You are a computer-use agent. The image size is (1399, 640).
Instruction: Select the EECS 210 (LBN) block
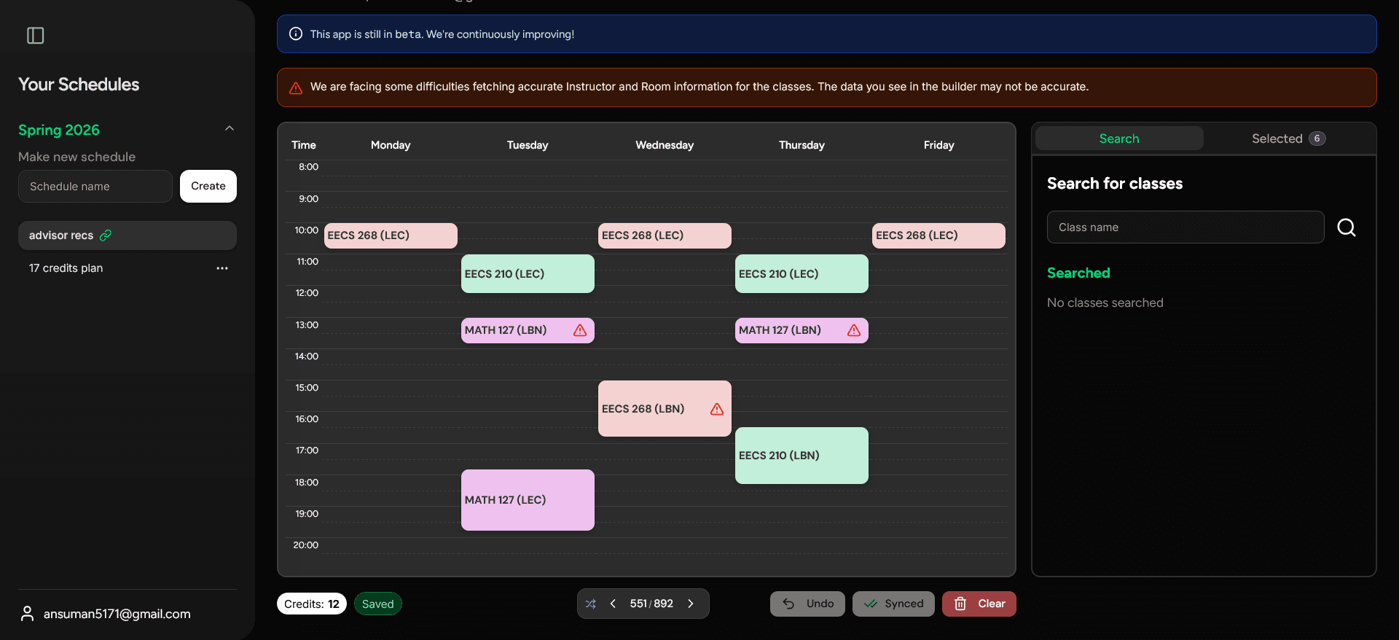(x=802, y=456)
